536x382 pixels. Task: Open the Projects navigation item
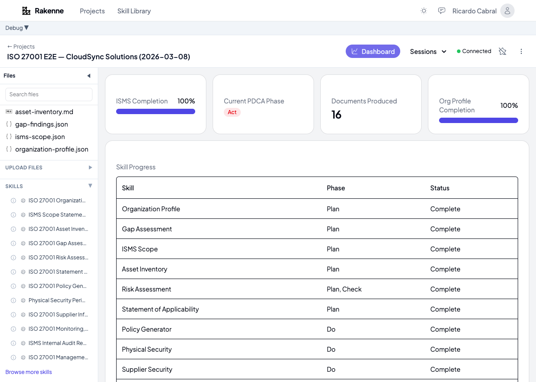point(92,11)
